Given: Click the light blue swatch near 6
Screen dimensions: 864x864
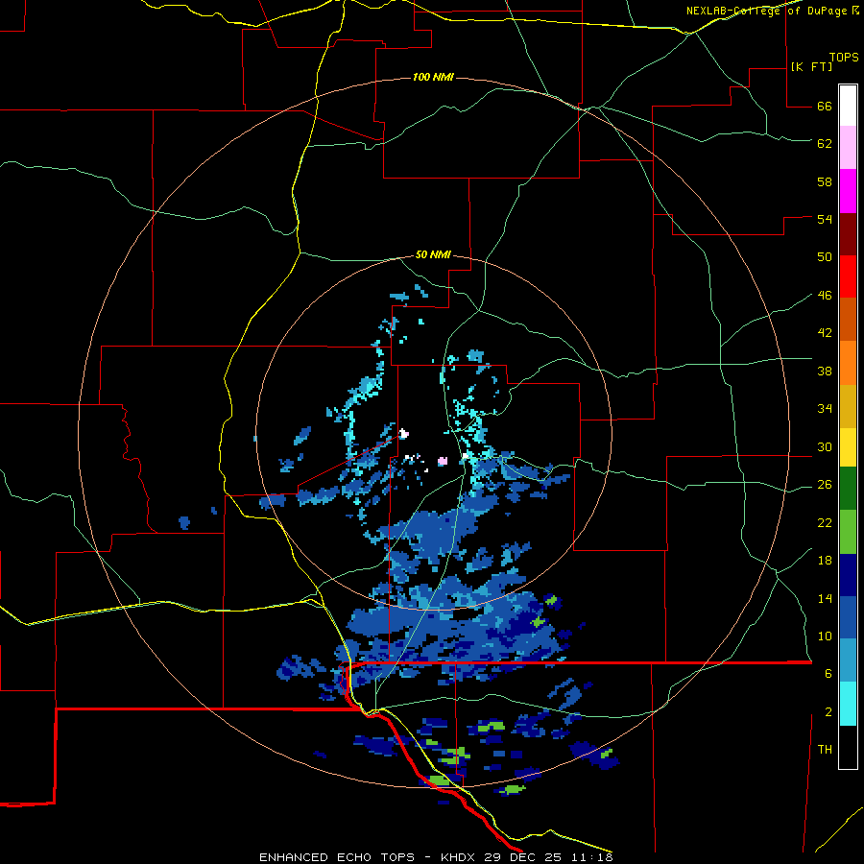Looking at the screenshot, I should [x=848, y=660].
